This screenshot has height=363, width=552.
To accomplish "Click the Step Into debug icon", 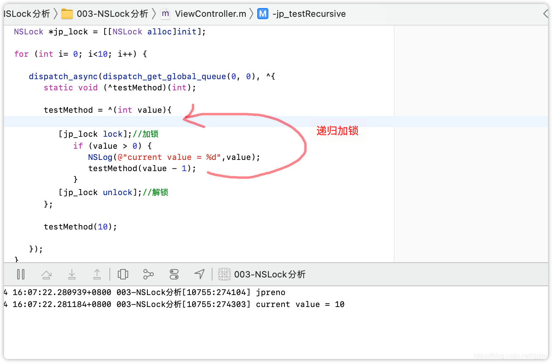I will click(x=72, y=274).
